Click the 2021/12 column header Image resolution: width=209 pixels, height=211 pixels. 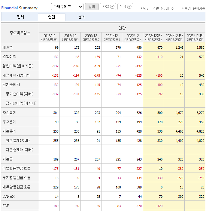(x=112, y=37)
